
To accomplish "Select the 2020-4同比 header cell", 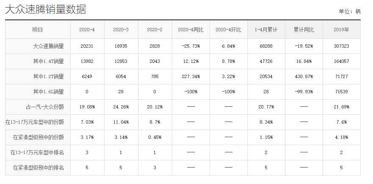I will tap(191, 30).
